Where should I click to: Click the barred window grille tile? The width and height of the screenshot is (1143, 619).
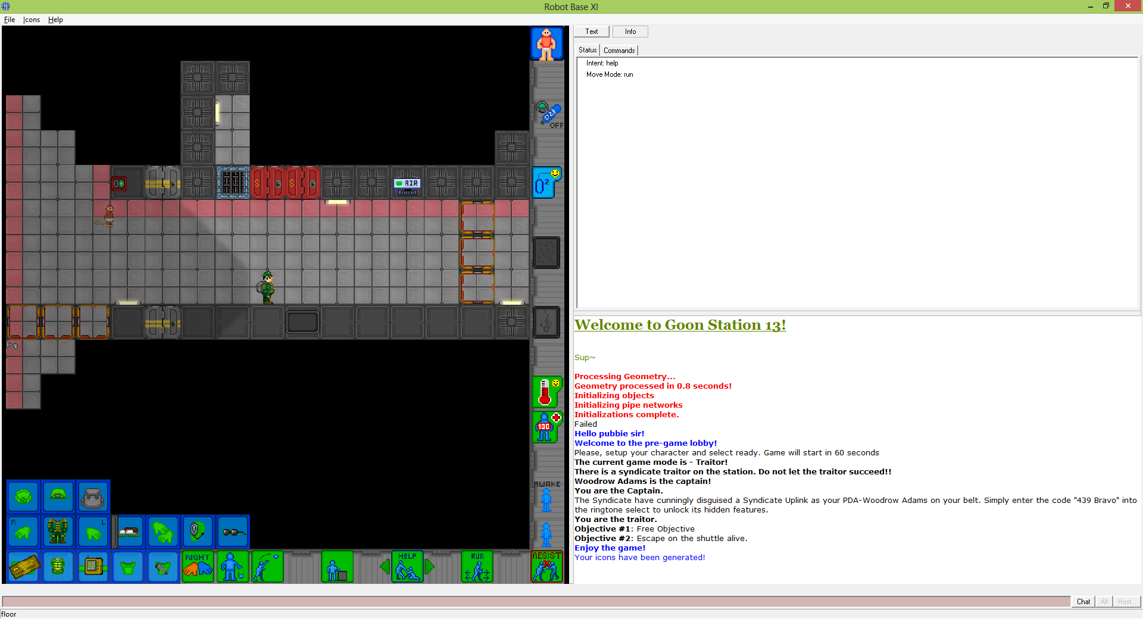click(x=233, y=182)
